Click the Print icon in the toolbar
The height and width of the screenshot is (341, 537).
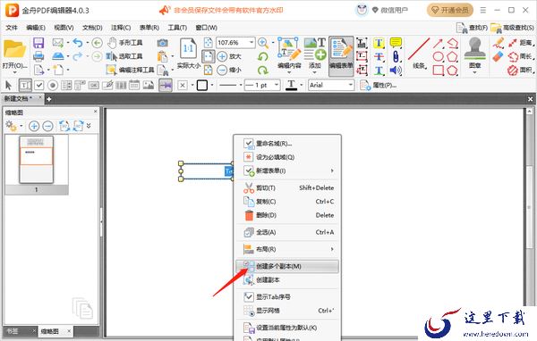pyautogui.click(x=38, y=56)
